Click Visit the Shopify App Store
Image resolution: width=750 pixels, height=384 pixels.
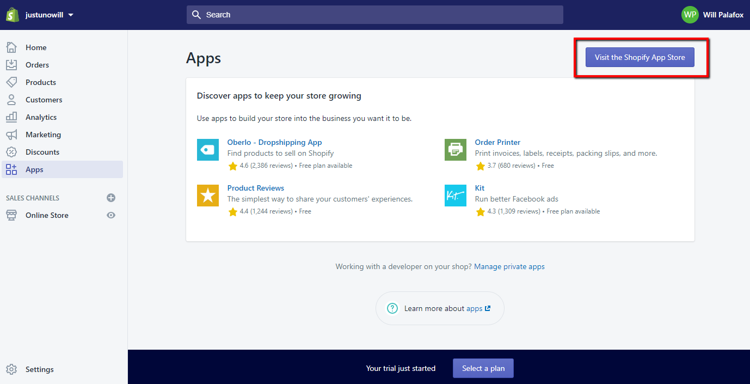[x=640, y=57]
